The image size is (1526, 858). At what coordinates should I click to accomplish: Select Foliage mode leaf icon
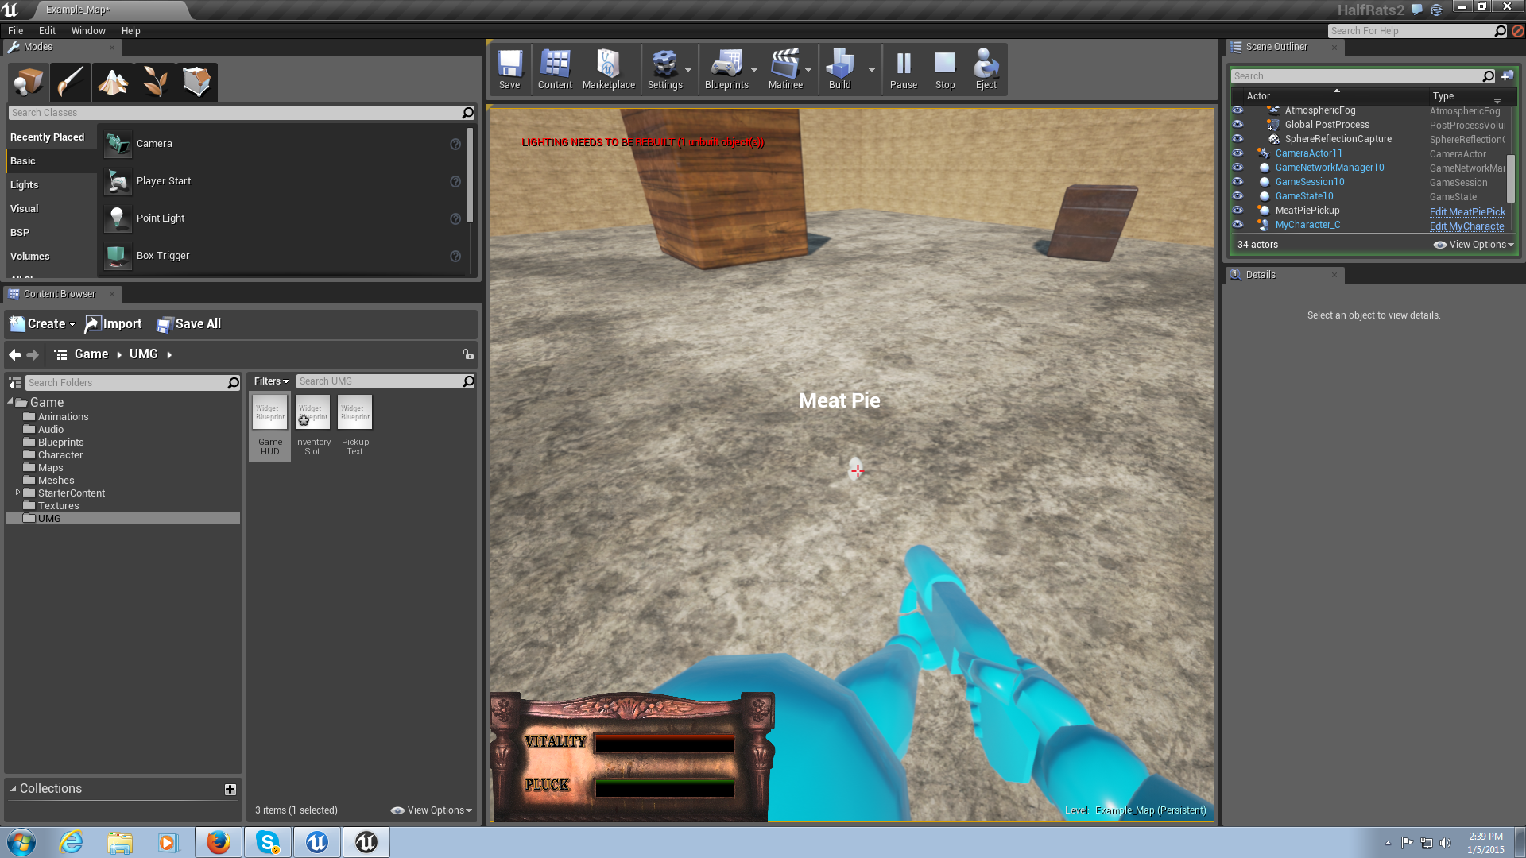pos(155,82)
